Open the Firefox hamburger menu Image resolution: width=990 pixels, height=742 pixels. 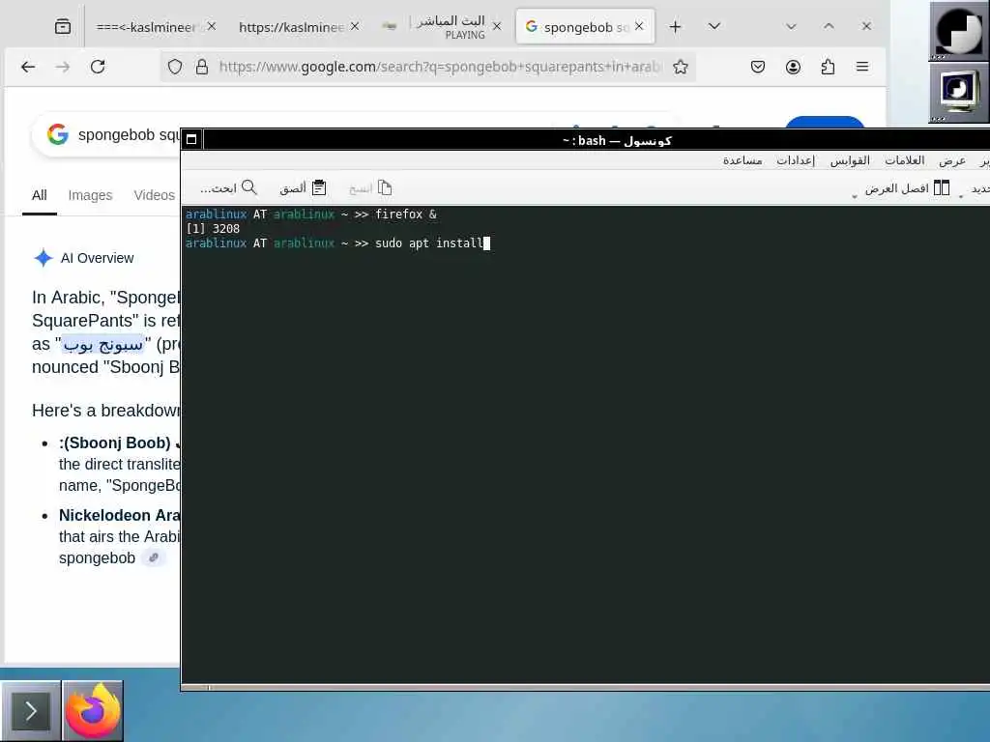coord(862,67)
